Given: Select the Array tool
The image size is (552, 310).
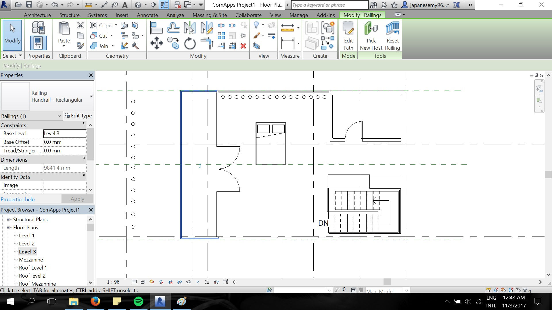Looking at the screenshot, I should (221, 36).
